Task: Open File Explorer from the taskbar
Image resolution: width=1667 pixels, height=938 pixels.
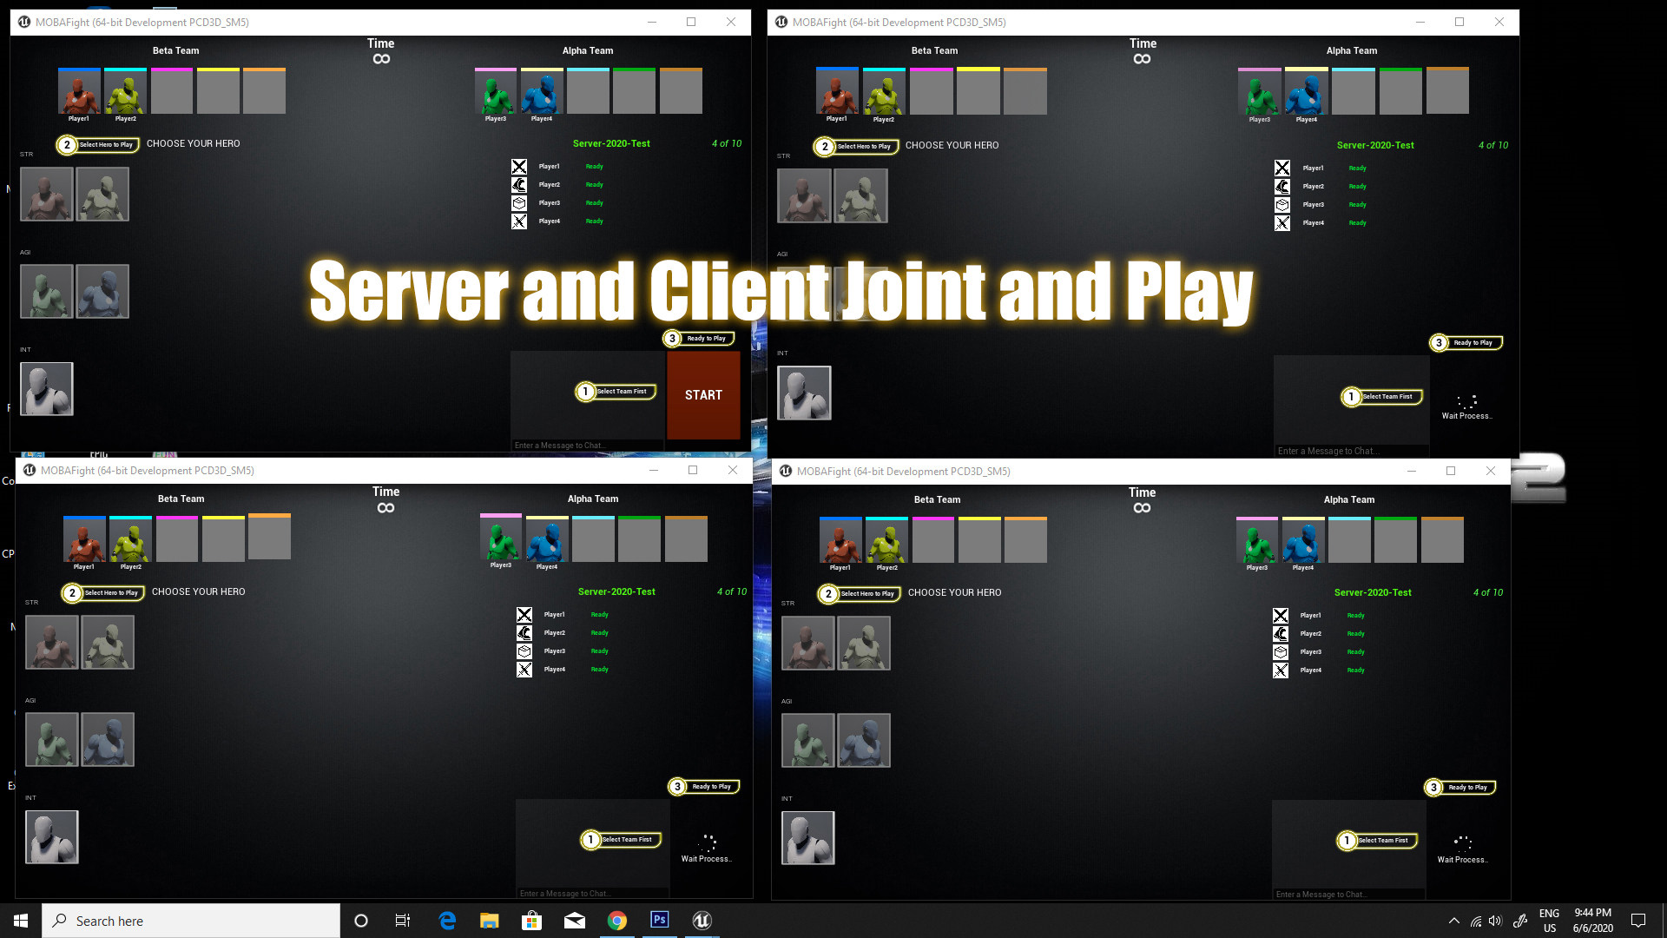Action: click(490, 920)
